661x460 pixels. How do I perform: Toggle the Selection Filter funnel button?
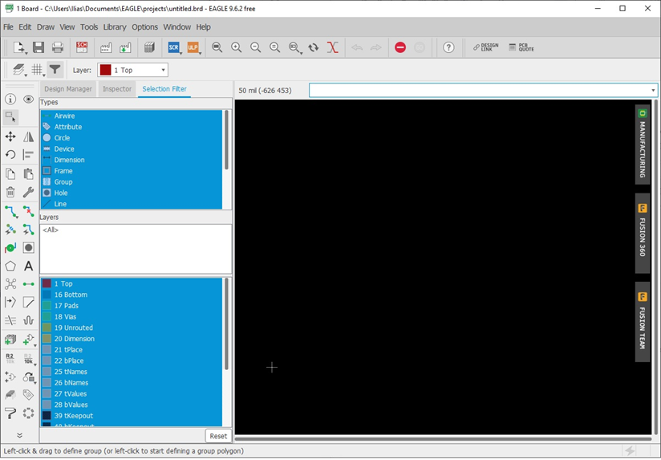coord(55,70)
